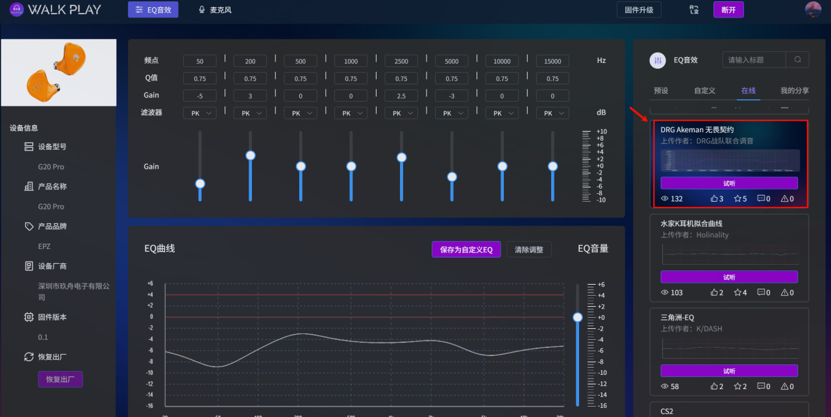Click the 50 Hz gain slider handle
This screenshot has width=831, height=417.
(x=200, y=184)
